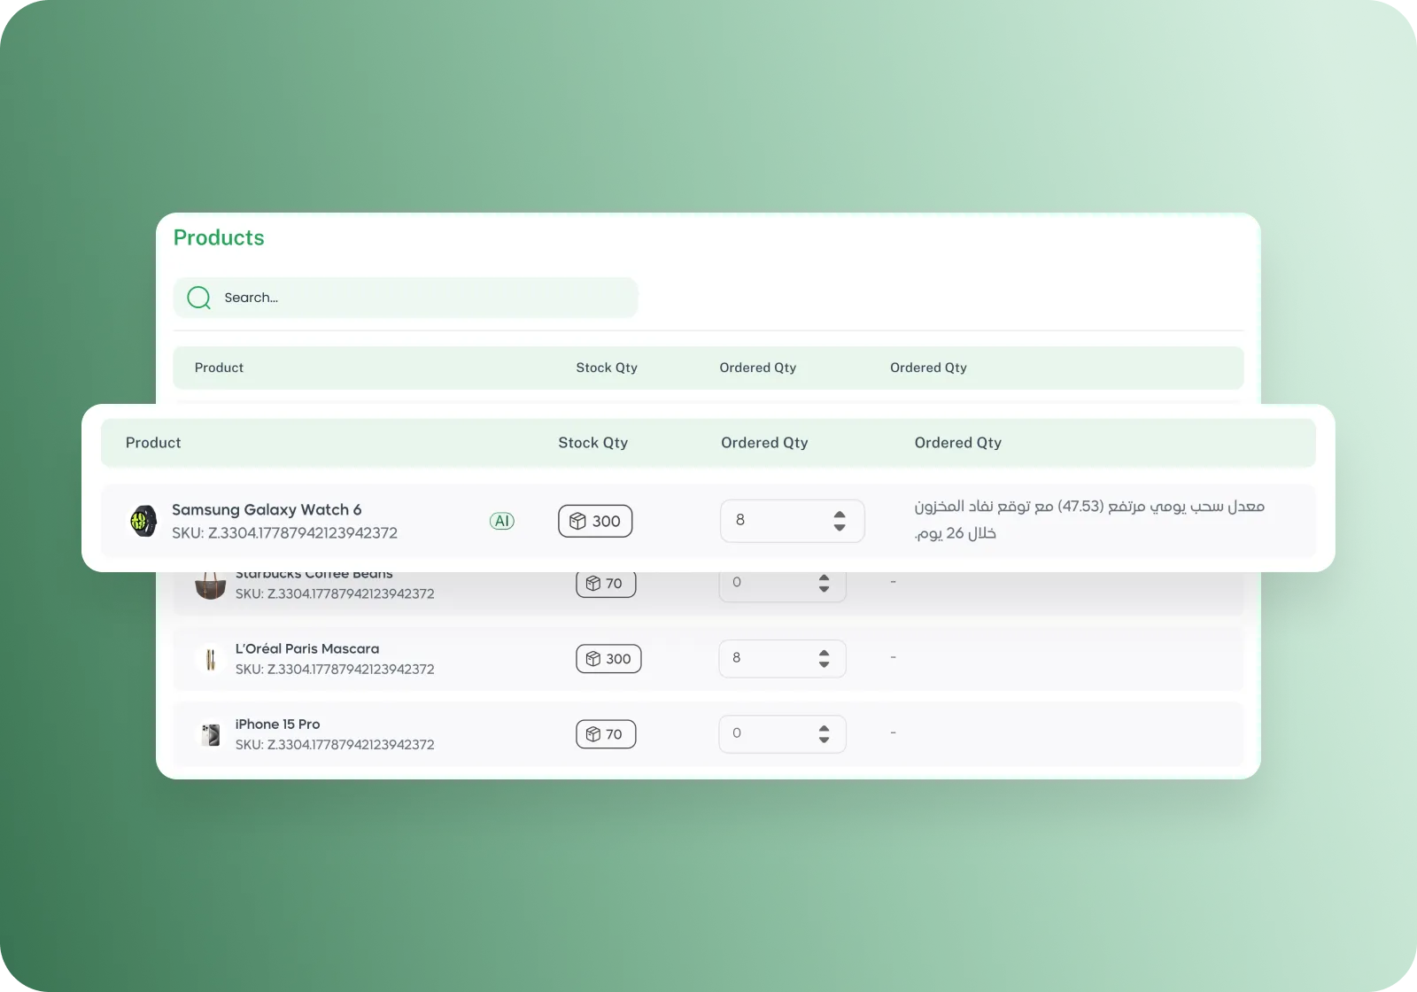Viewport: 1417px width, 992px height.
Task: Click the Product column header in highlighted row
Action: point(153,443)
